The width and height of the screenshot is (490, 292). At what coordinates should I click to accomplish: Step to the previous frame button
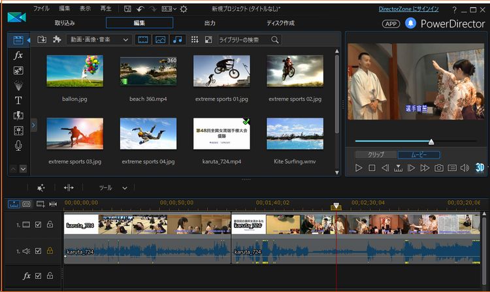coord(385,168)
